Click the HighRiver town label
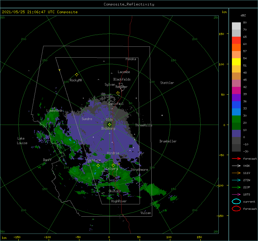258x241 pixels. (x=119, y=201)
